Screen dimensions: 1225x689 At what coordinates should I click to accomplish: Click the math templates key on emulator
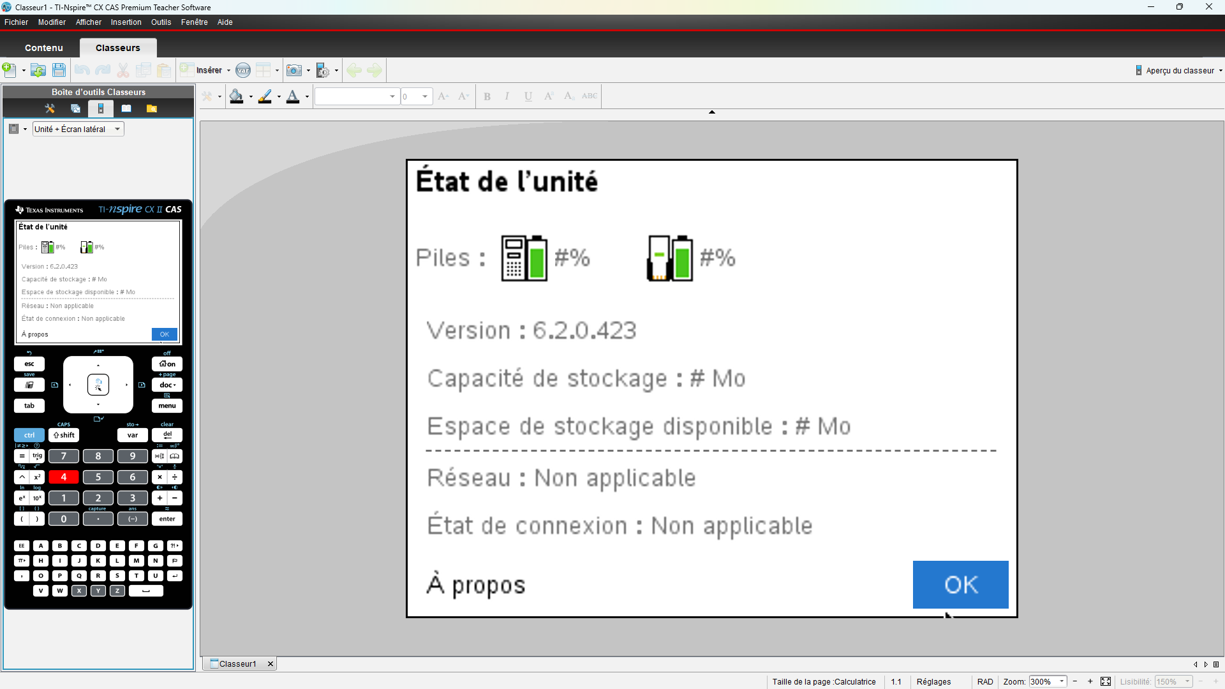click(160, 456)
